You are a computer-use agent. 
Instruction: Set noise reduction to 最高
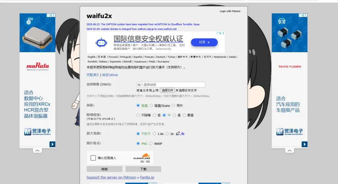coord(184,115)
